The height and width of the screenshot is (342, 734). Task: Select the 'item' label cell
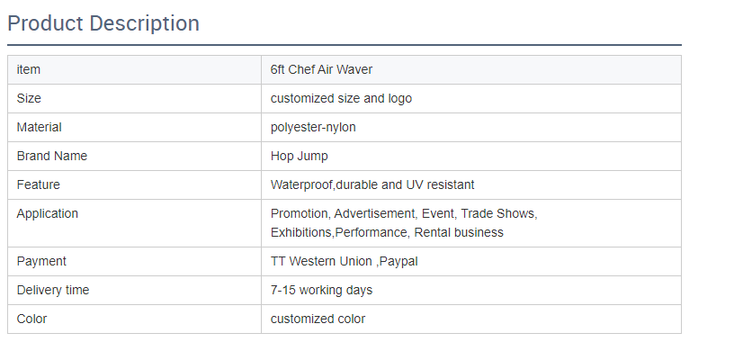point(134,70)
